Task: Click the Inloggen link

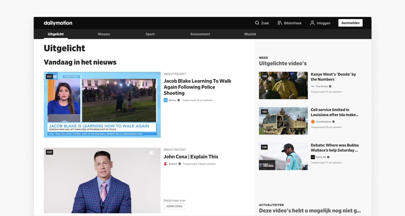Action: pyautogui.click(x=323, y=23)
